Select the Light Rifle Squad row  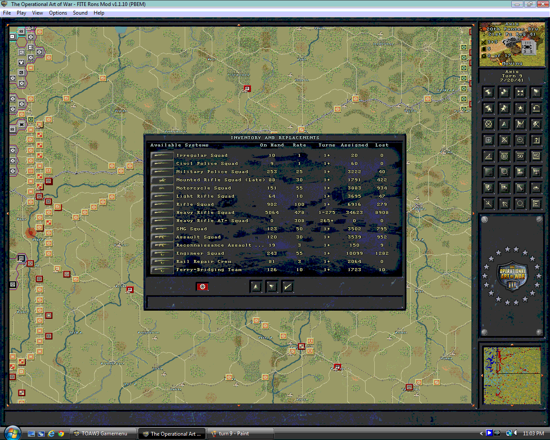(275, 196)
